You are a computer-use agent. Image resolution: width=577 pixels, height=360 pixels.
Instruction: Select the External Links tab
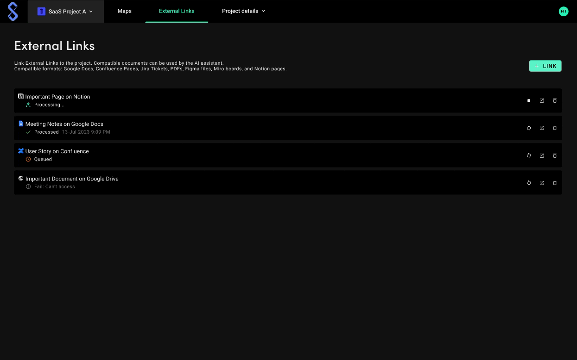coord(177,11)
